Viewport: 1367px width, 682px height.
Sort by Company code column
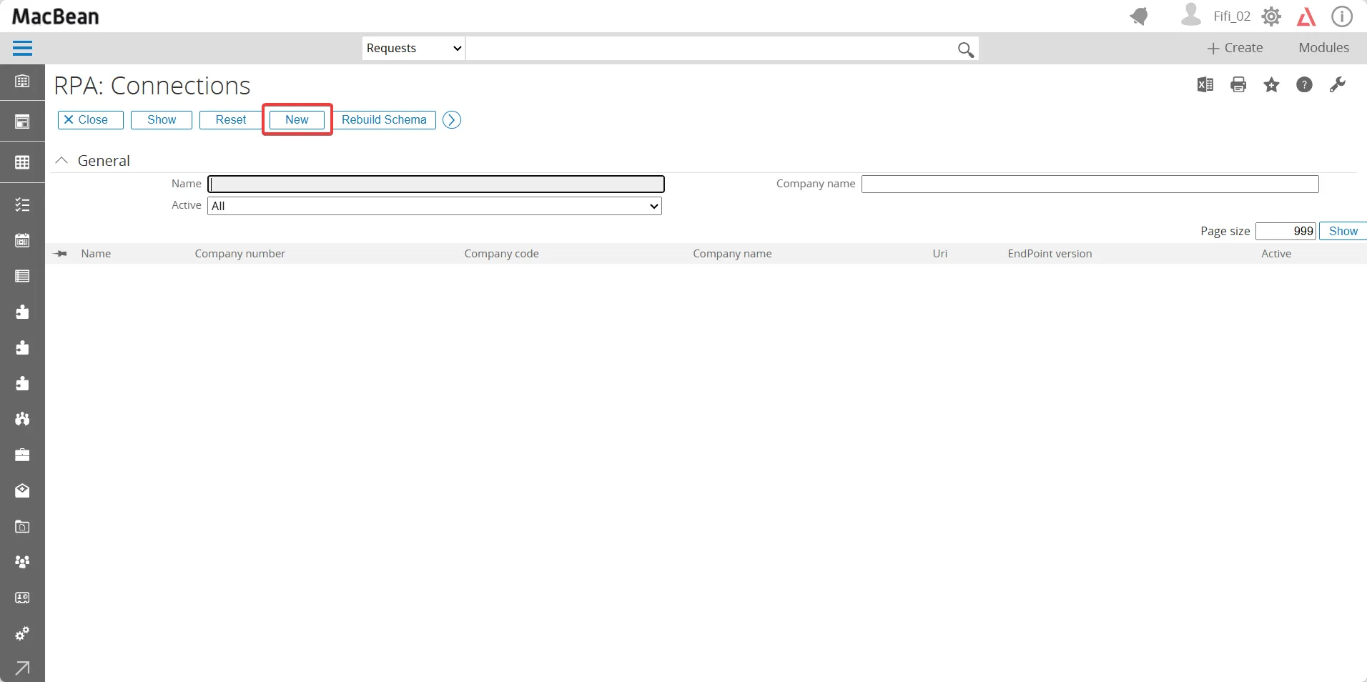pyautogui.click(x=501, y=254)
